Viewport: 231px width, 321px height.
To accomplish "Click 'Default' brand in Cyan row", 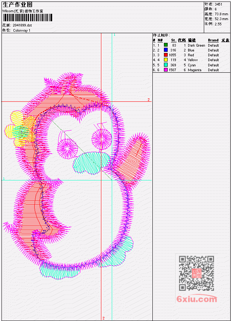I will tap(213, 65).
